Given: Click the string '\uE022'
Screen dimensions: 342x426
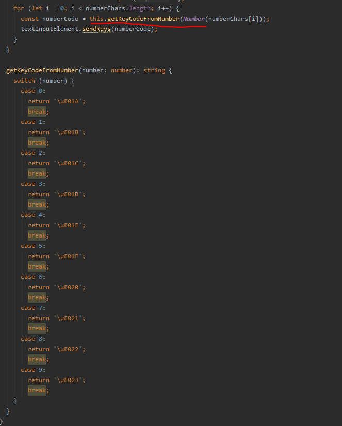Looking at the screenshot, I should point(68,349).
